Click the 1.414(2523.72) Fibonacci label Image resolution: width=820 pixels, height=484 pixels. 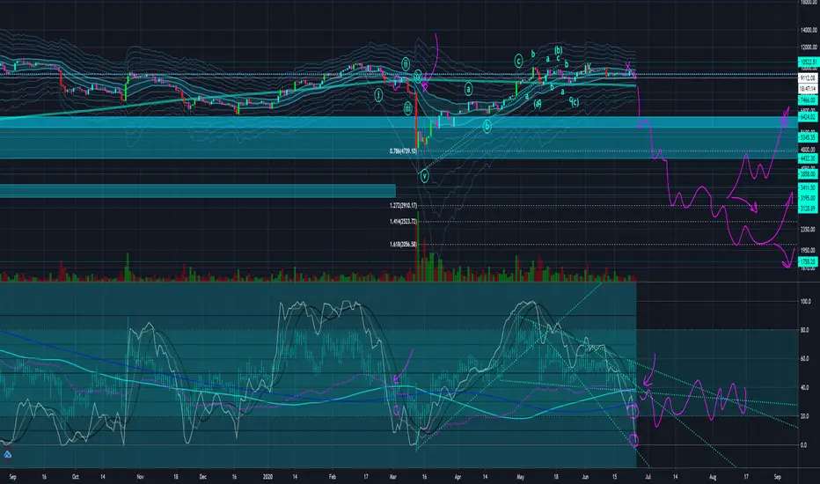pos(403,222)
